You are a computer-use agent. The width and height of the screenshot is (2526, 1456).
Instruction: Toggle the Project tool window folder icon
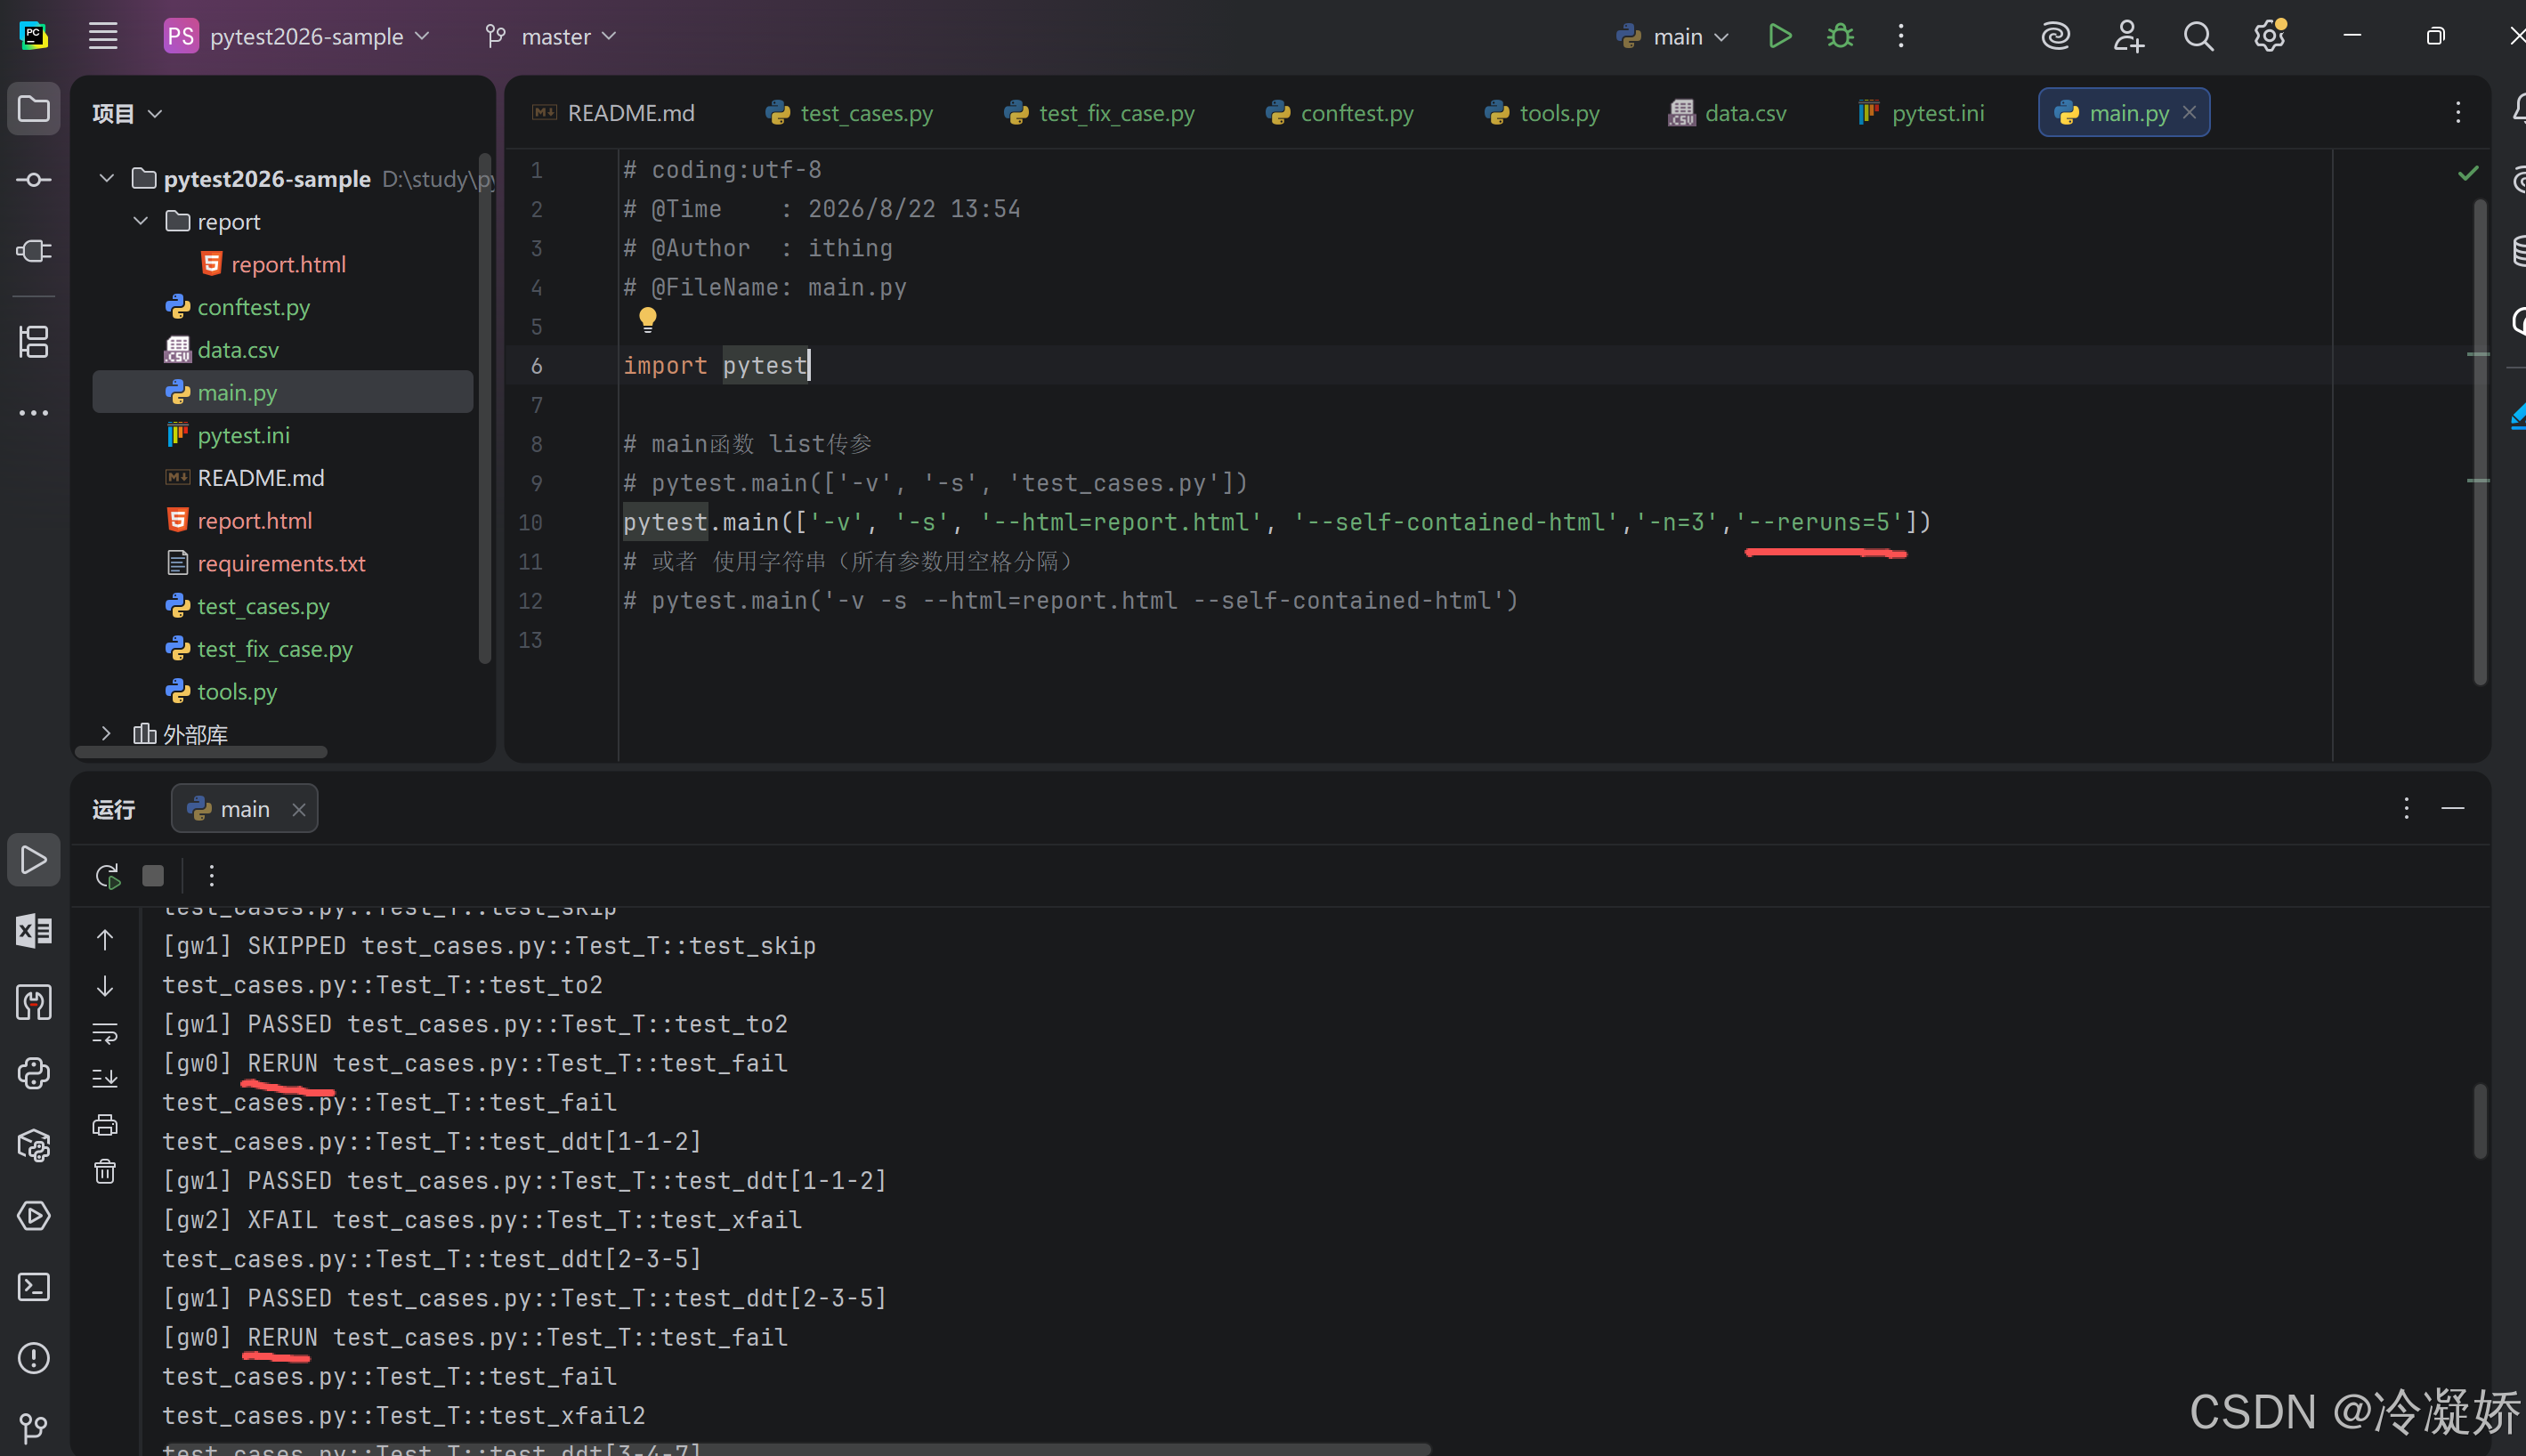[34, 108]
